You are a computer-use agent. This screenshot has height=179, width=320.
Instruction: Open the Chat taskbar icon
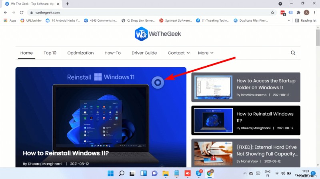click(x=154, y=173)
